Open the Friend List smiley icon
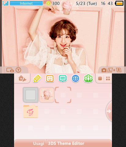The image size is (126, 147). (50, 79)
